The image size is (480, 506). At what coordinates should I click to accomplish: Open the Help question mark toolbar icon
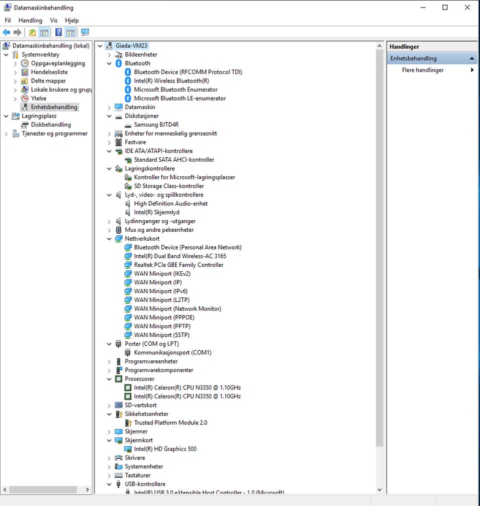[x=58, y=32]
